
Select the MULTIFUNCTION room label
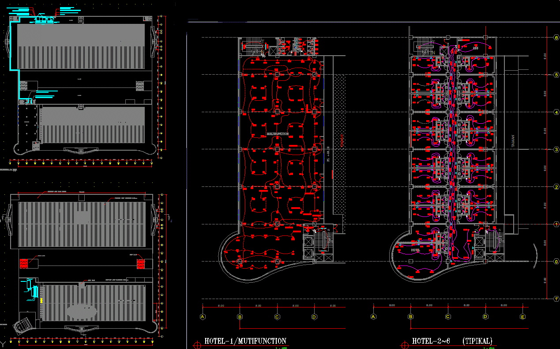(278, 133)
